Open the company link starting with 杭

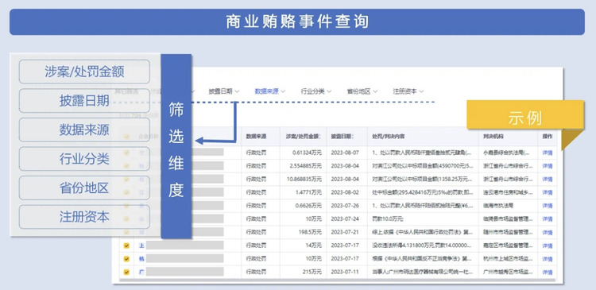tap(141, 259)
